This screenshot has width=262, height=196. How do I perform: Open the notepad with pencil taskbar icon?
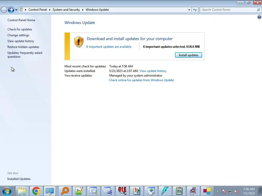point(79,191)
